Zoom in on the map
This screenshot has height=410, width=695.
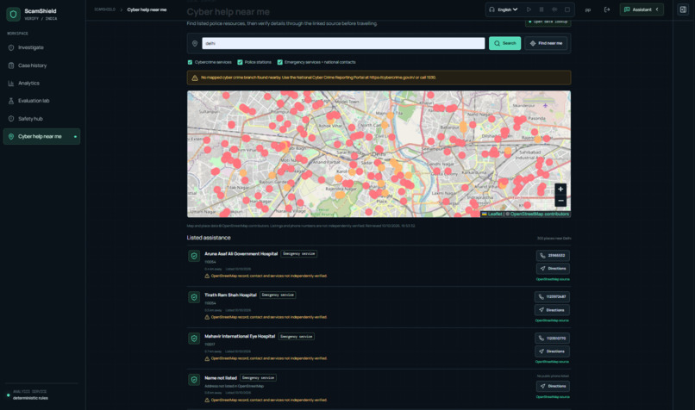[x=560, y=189]
